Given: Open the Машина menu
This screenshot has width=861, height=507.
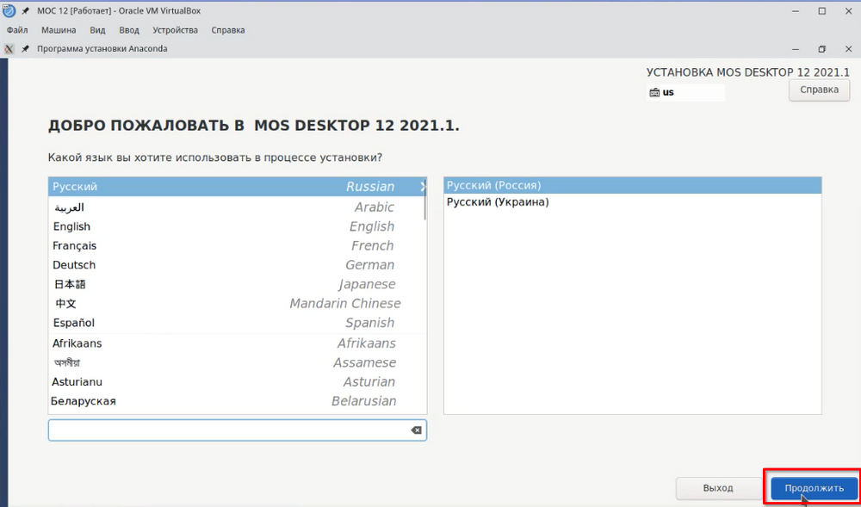Looking at the screenshot, I should [x=59, y=30].
